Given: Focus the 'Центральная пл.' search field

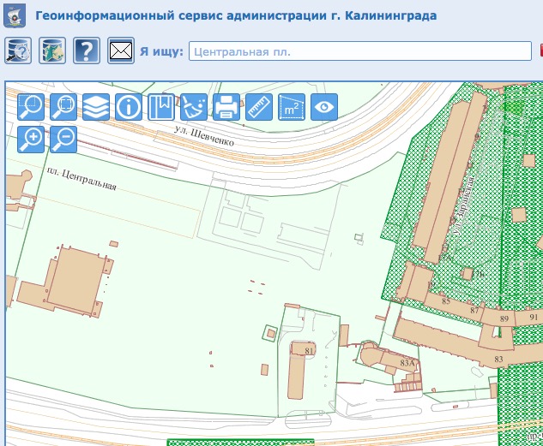Looking at the screenshot, I should 360,51.
